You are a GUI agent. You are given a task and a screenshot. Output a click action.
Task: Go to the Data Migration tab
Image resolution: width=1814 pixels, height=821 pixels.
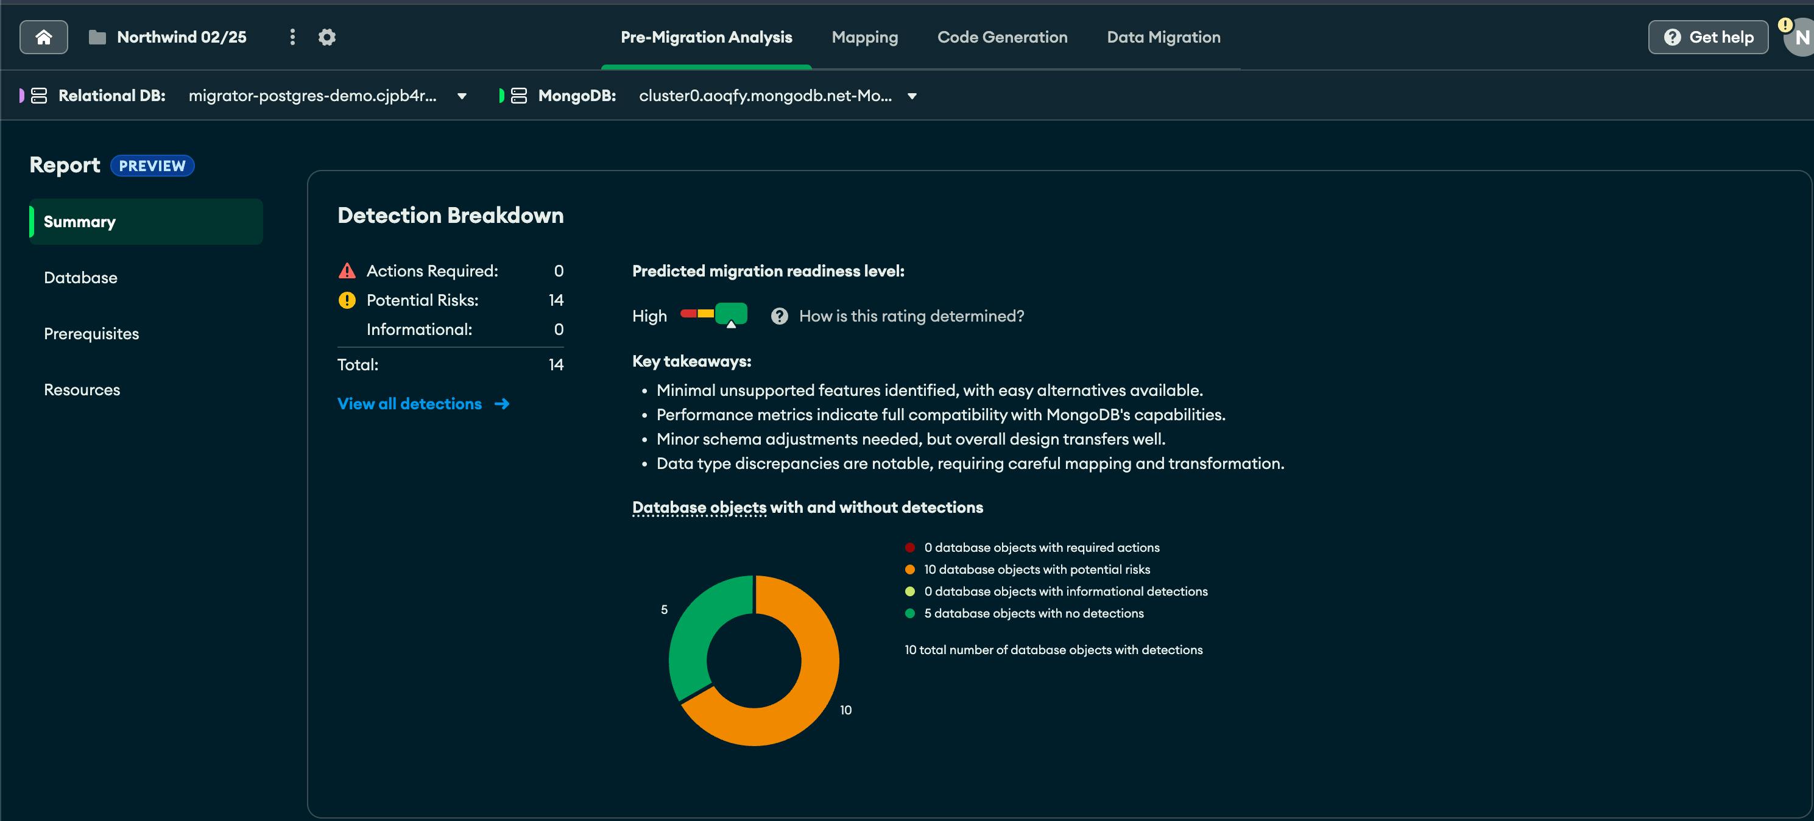click(x=1163, y=37)
